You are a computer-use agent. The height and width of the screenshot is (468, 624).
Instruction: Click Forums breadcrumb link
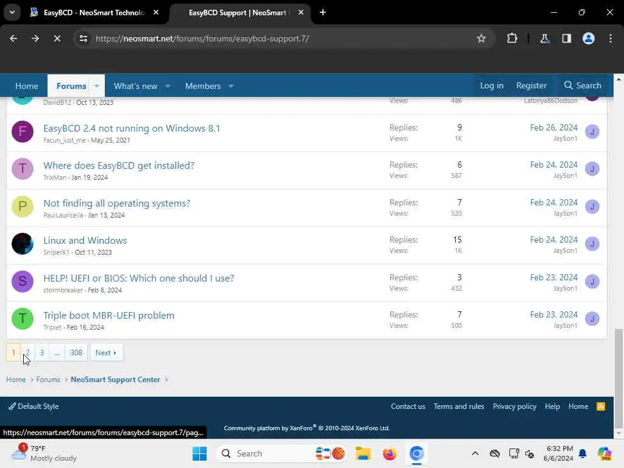(48, 380)
